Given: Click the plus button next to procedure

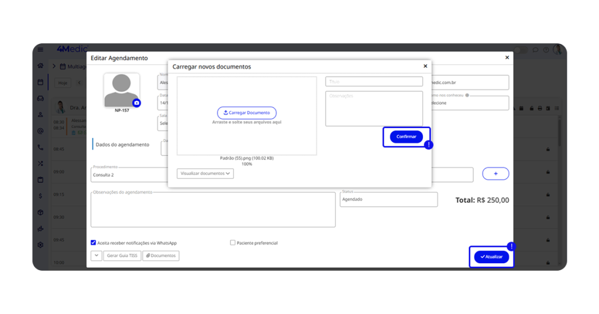Looking at the screenshot, I should 495,174.
